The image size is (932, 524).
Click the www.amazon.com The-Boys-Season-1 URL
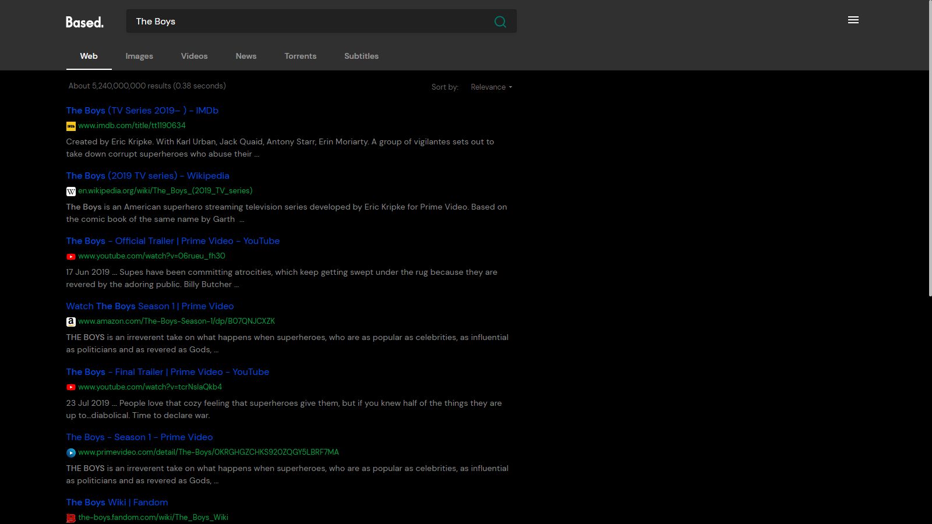click(x=176, y=321)
